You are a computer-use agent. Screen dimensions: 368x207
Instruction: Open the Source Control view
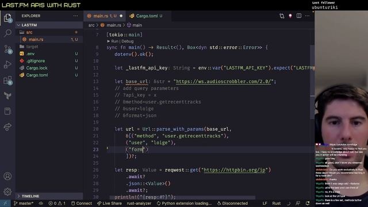point(7,49)
